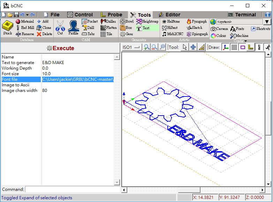The image size is (273, 202).
Task: Select the Stock tool
Action: [x=8, y=28]
